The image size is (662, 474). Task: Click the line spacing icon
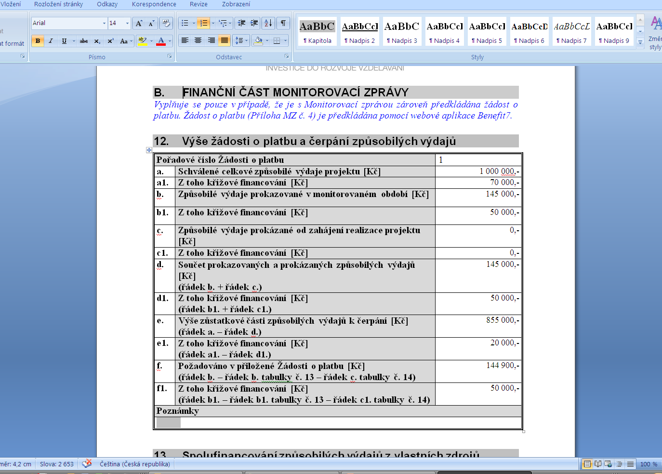239,41
